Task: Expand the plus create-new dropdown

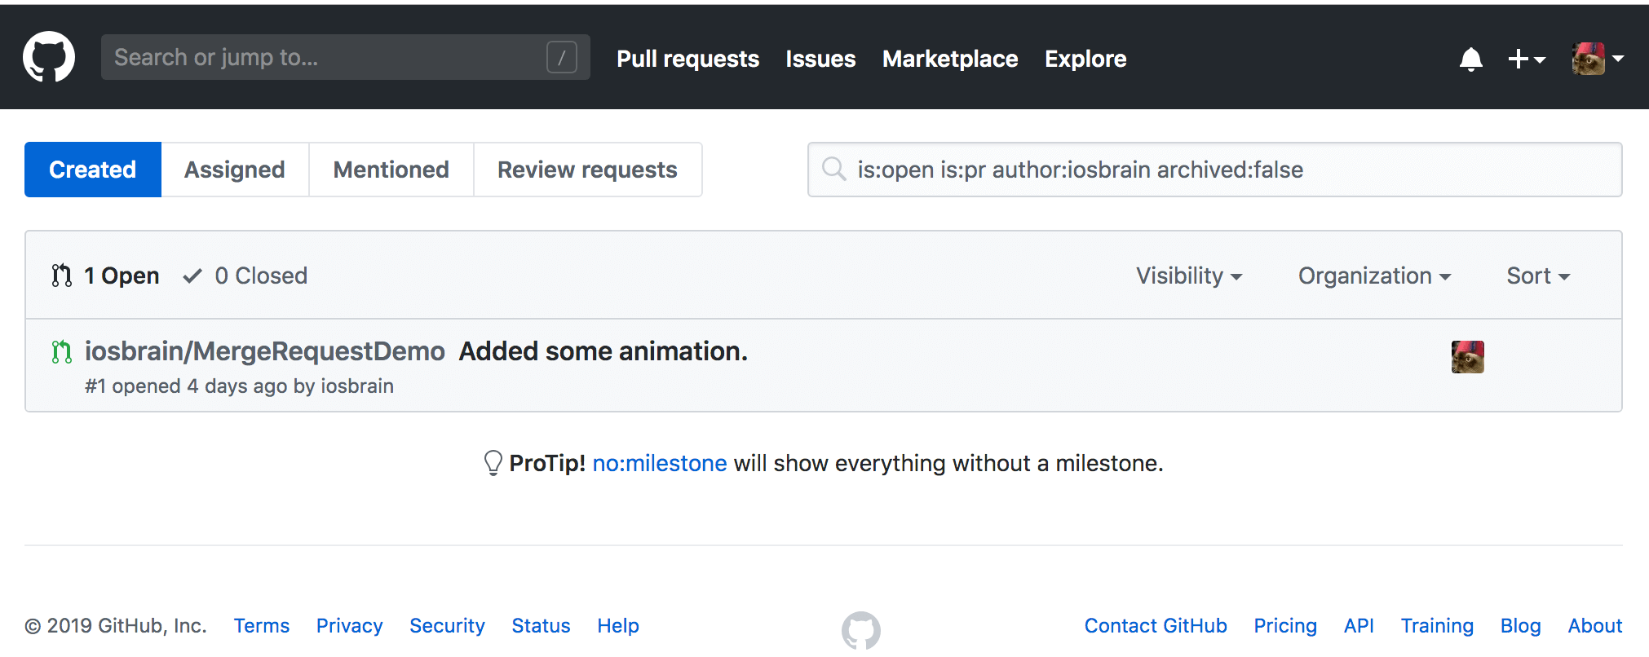Action: 1526,59
